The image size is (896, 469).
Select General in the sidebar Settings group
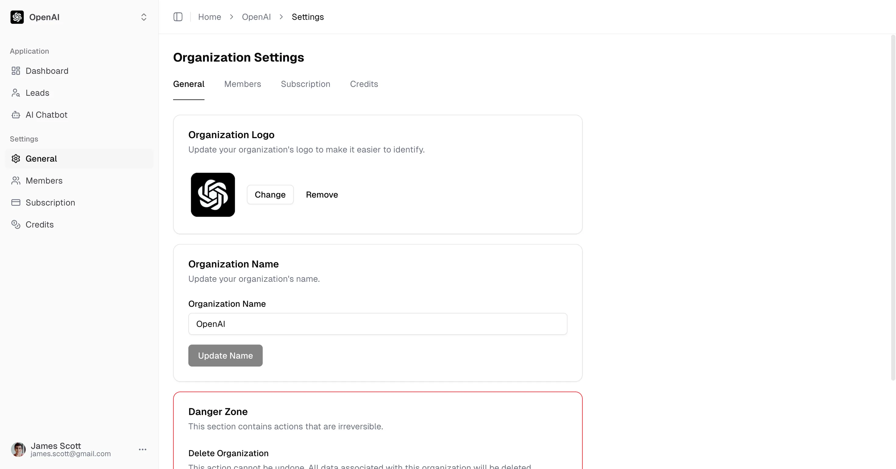tap(79, 159)
